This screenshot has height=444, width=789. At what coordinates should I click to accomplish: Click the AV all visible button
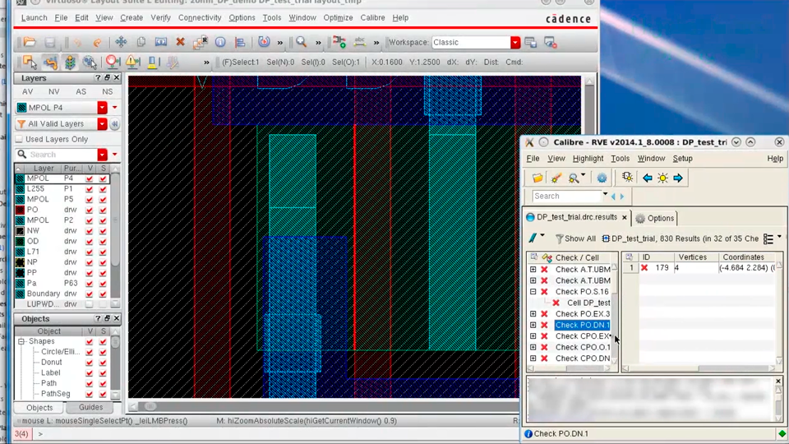click(x=27, y=91)
